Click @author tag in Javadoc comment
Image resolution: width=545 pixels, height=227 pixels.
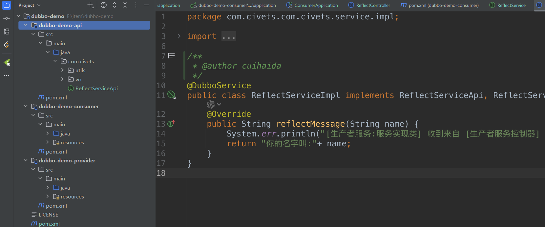pos(219,66)
